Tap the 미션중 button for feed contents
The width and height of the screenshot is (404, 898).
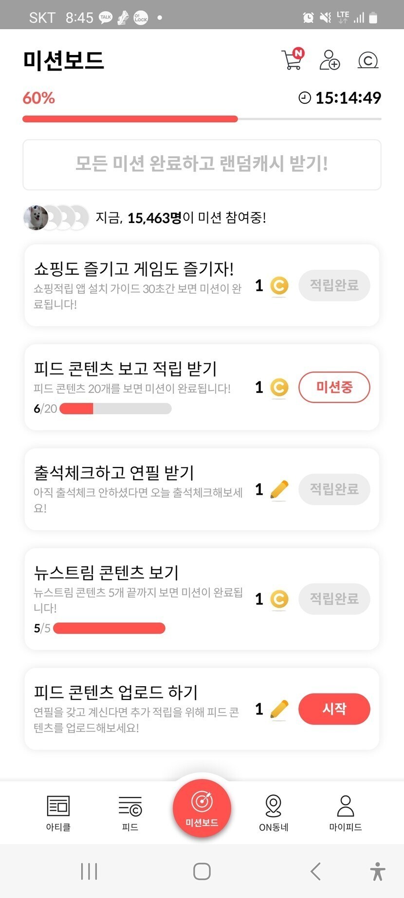[x=334, y=388]
